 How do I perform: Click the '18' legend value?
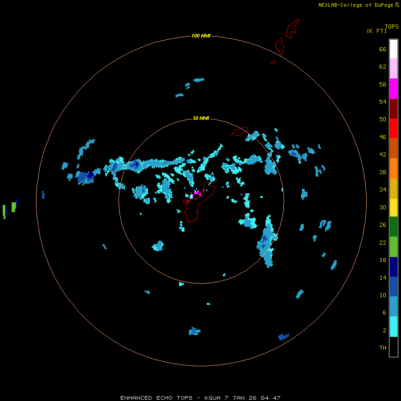383,260
